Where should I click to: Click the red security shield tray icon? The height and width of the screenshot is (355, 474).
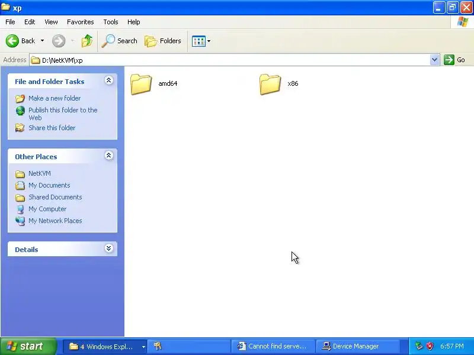coord(430,346)
